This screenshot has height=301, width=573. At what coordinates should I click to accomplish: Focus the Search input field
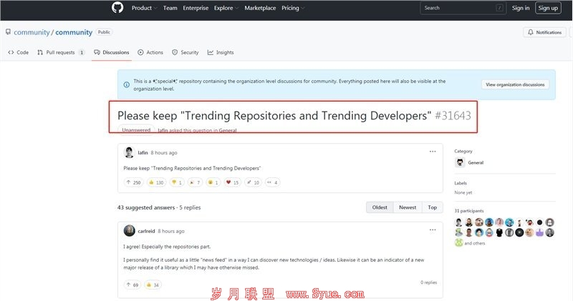click(x=463, y=8)
